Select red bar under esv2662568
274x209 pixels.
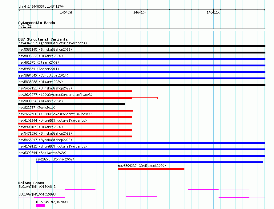pyautogui.click(x=75, y=117)
